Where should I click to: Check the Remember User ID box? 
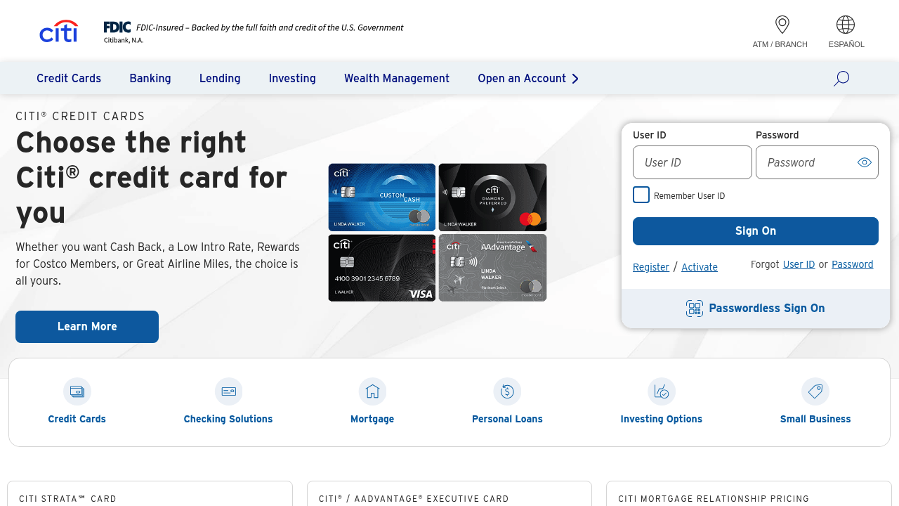(x=641, y=195)
